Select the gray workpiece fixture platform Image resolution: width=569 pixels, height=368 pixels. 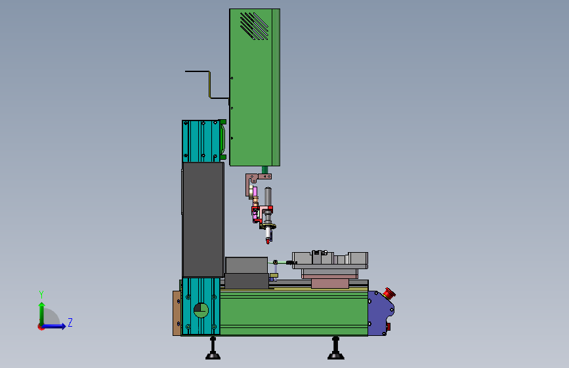330,261
